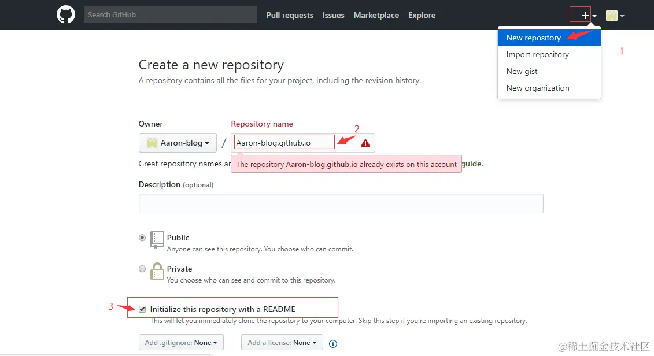Image resolution: width=654 pixels, height=356 pixels.
Task: Choose New organization from the menu
Action: coord(549,88)
